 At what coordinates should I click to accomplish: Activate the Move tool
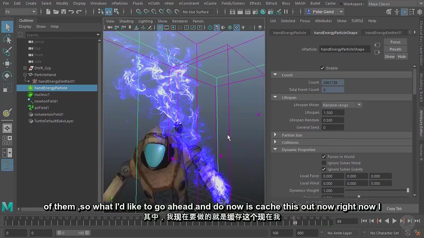point(7,63)
